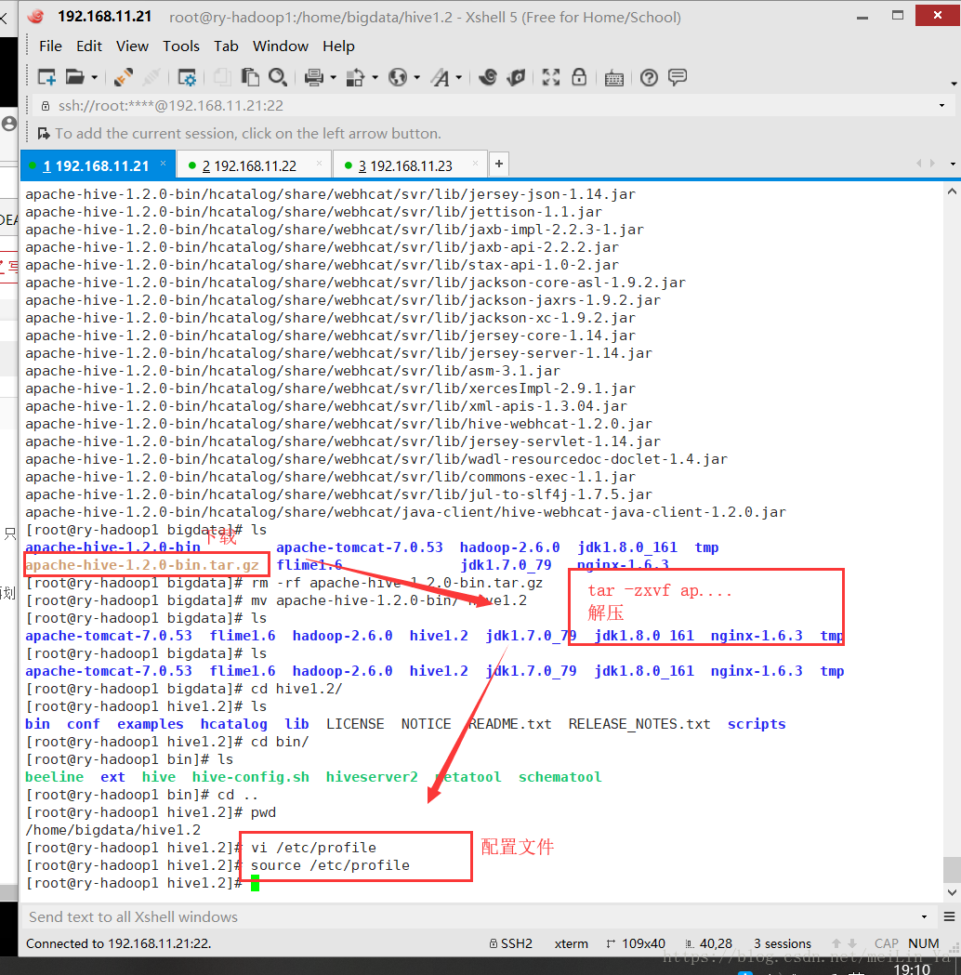The image size is (961, 975).
Task: Click the Encoding globe icon
Action: pos(397,78)
